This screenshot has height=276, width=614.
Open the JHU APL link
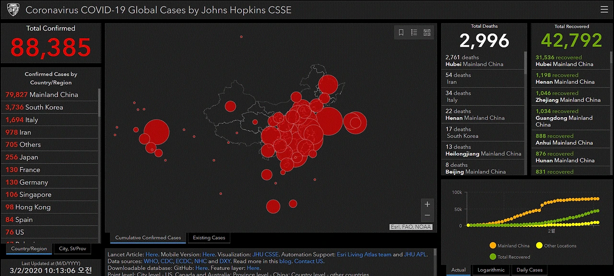point(415,254)
